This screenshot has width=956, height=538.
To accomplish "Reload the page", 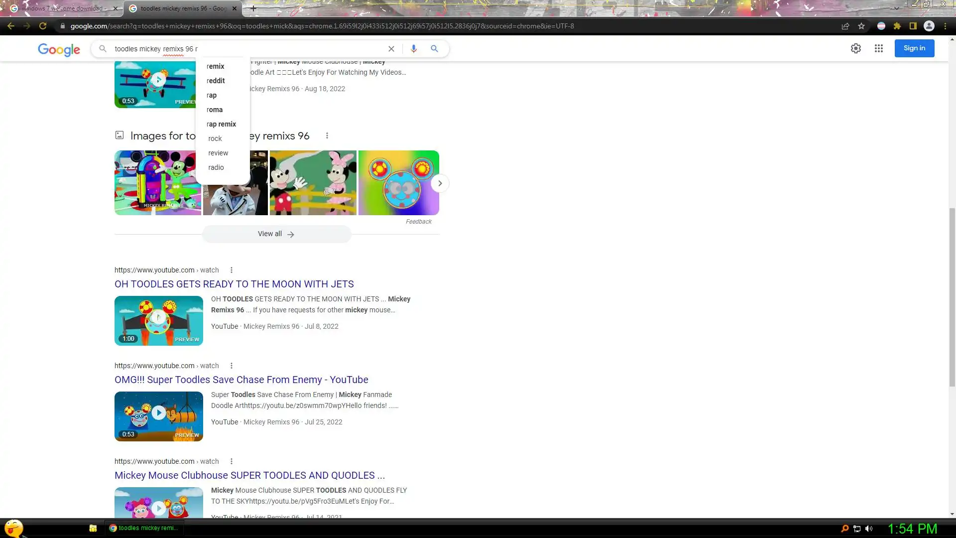I will click(x=43, y=26).
